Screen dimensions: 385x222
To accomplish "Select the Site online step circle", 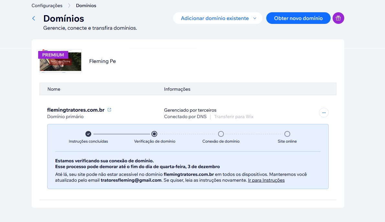I will tap(287, 134).
